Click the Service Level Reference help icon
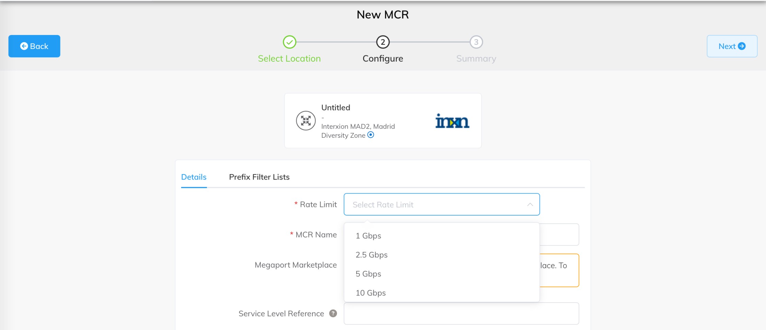Viewport: 766px width, 330px height. click(333, 313)
